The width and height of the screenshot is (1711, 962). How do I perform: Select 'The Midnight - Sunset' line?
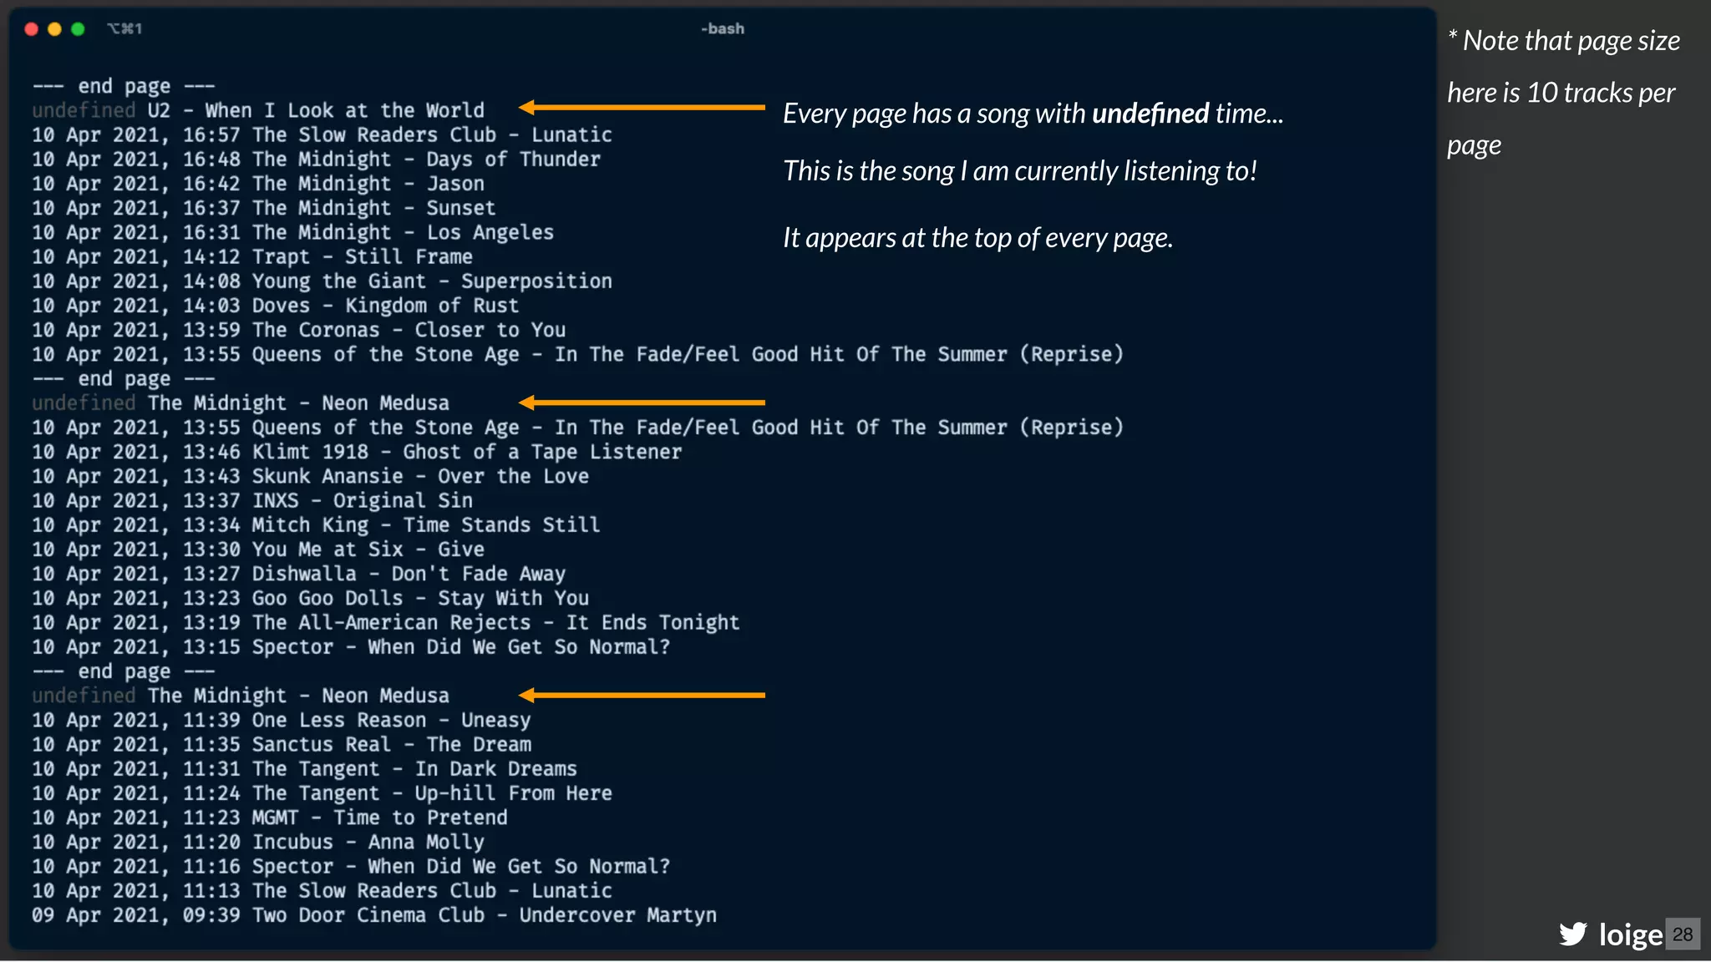coord(264,208)
